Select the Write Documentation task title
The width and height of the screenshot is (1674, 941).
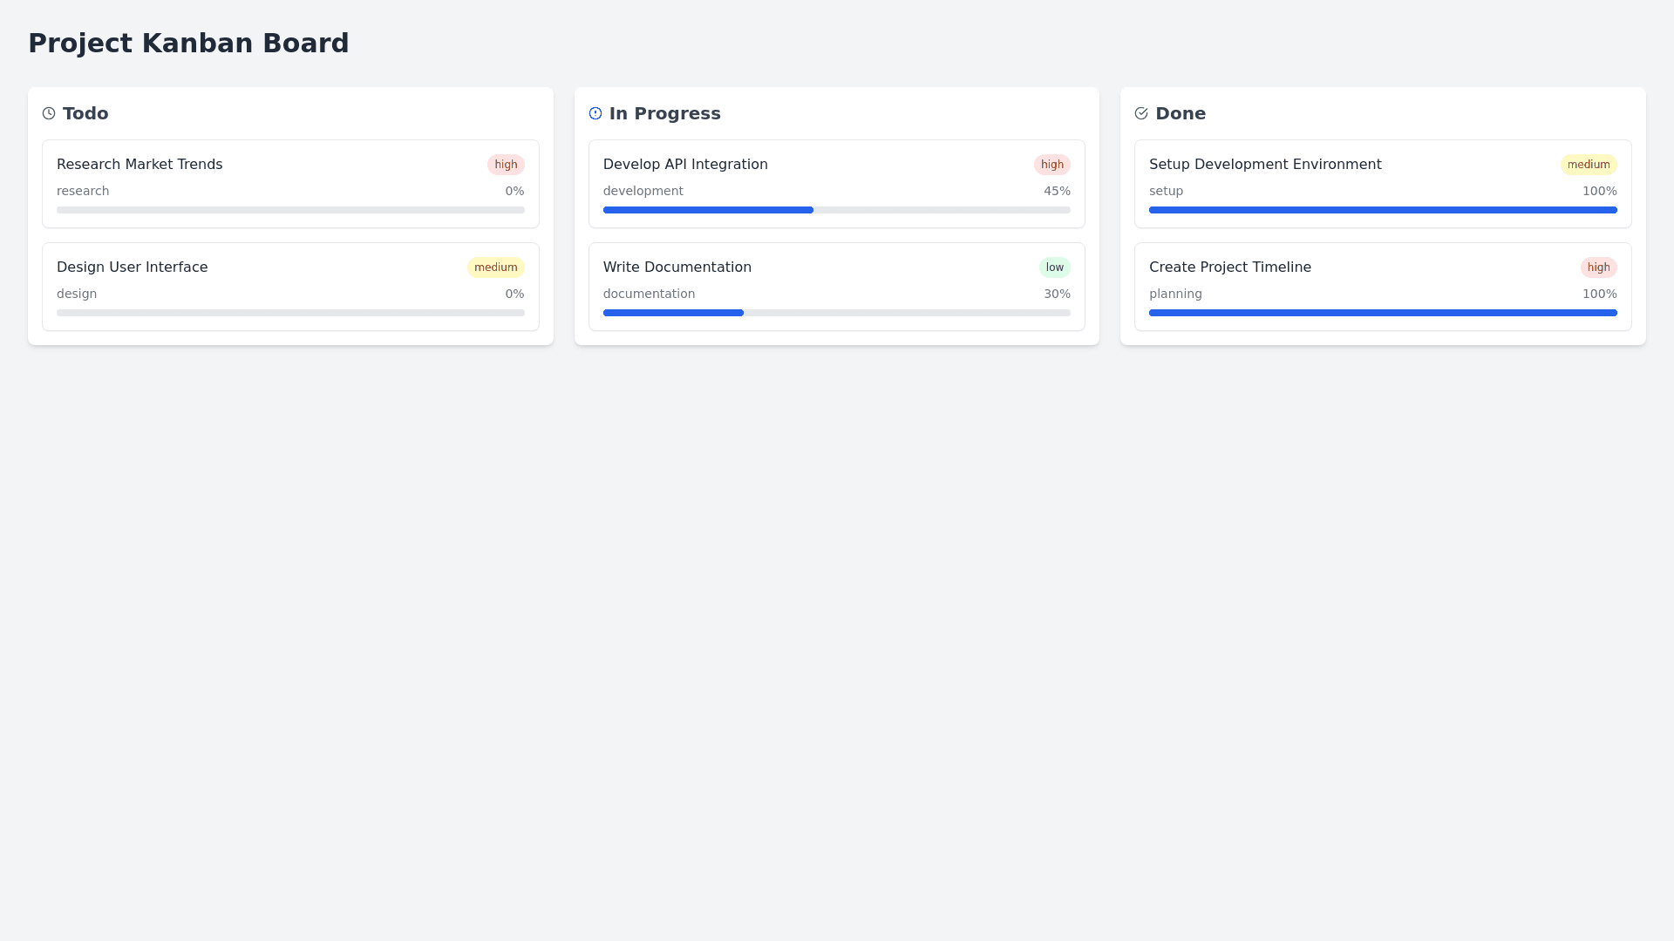(x=677, y=267)
